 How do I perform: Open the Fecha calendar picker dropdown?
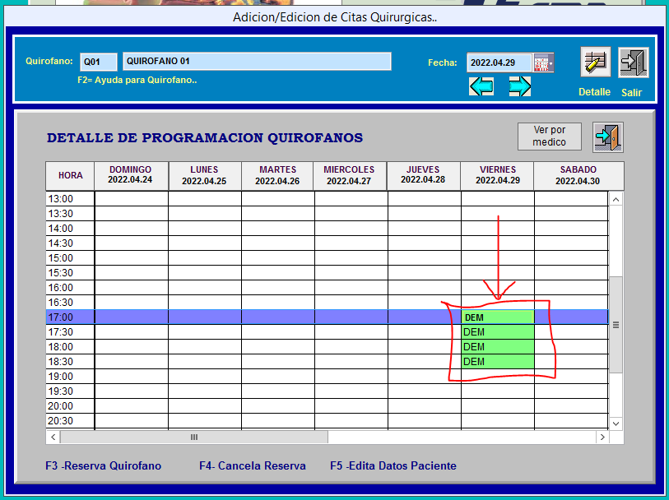[x=544, y=62]
